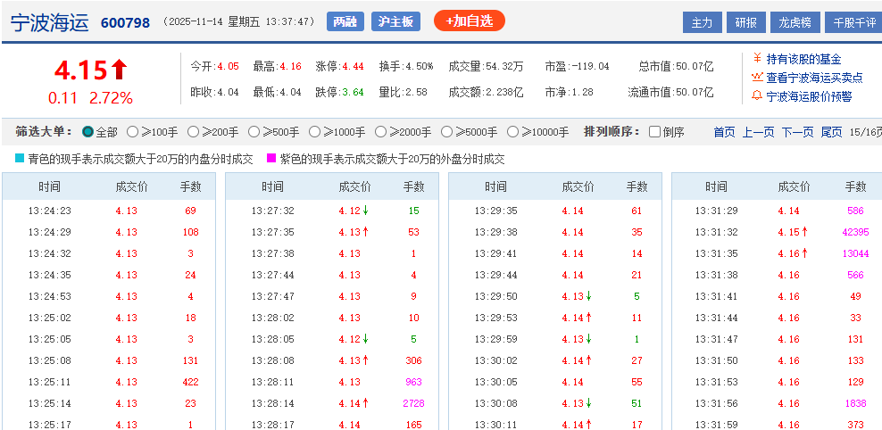The height and width of the screenshot is (430, 882).
Task: Click the 422 volume in 13:25:11 row
Action: (190, 382)
